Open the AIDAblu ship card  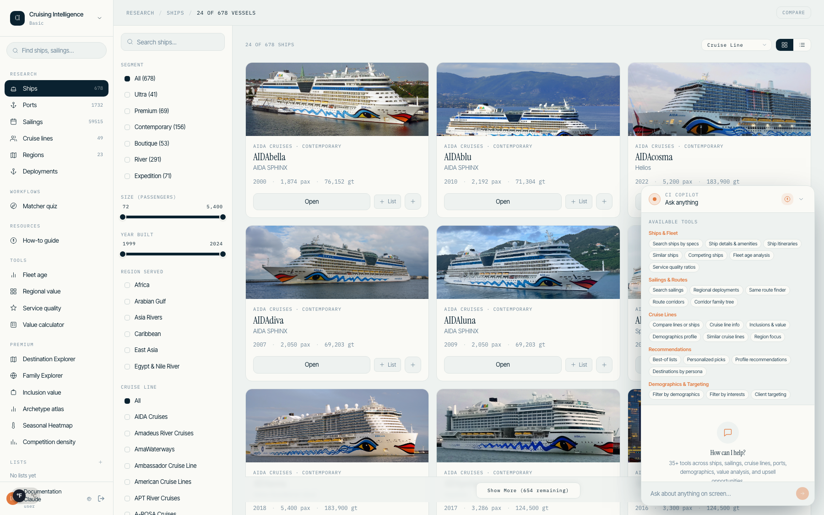503,201
